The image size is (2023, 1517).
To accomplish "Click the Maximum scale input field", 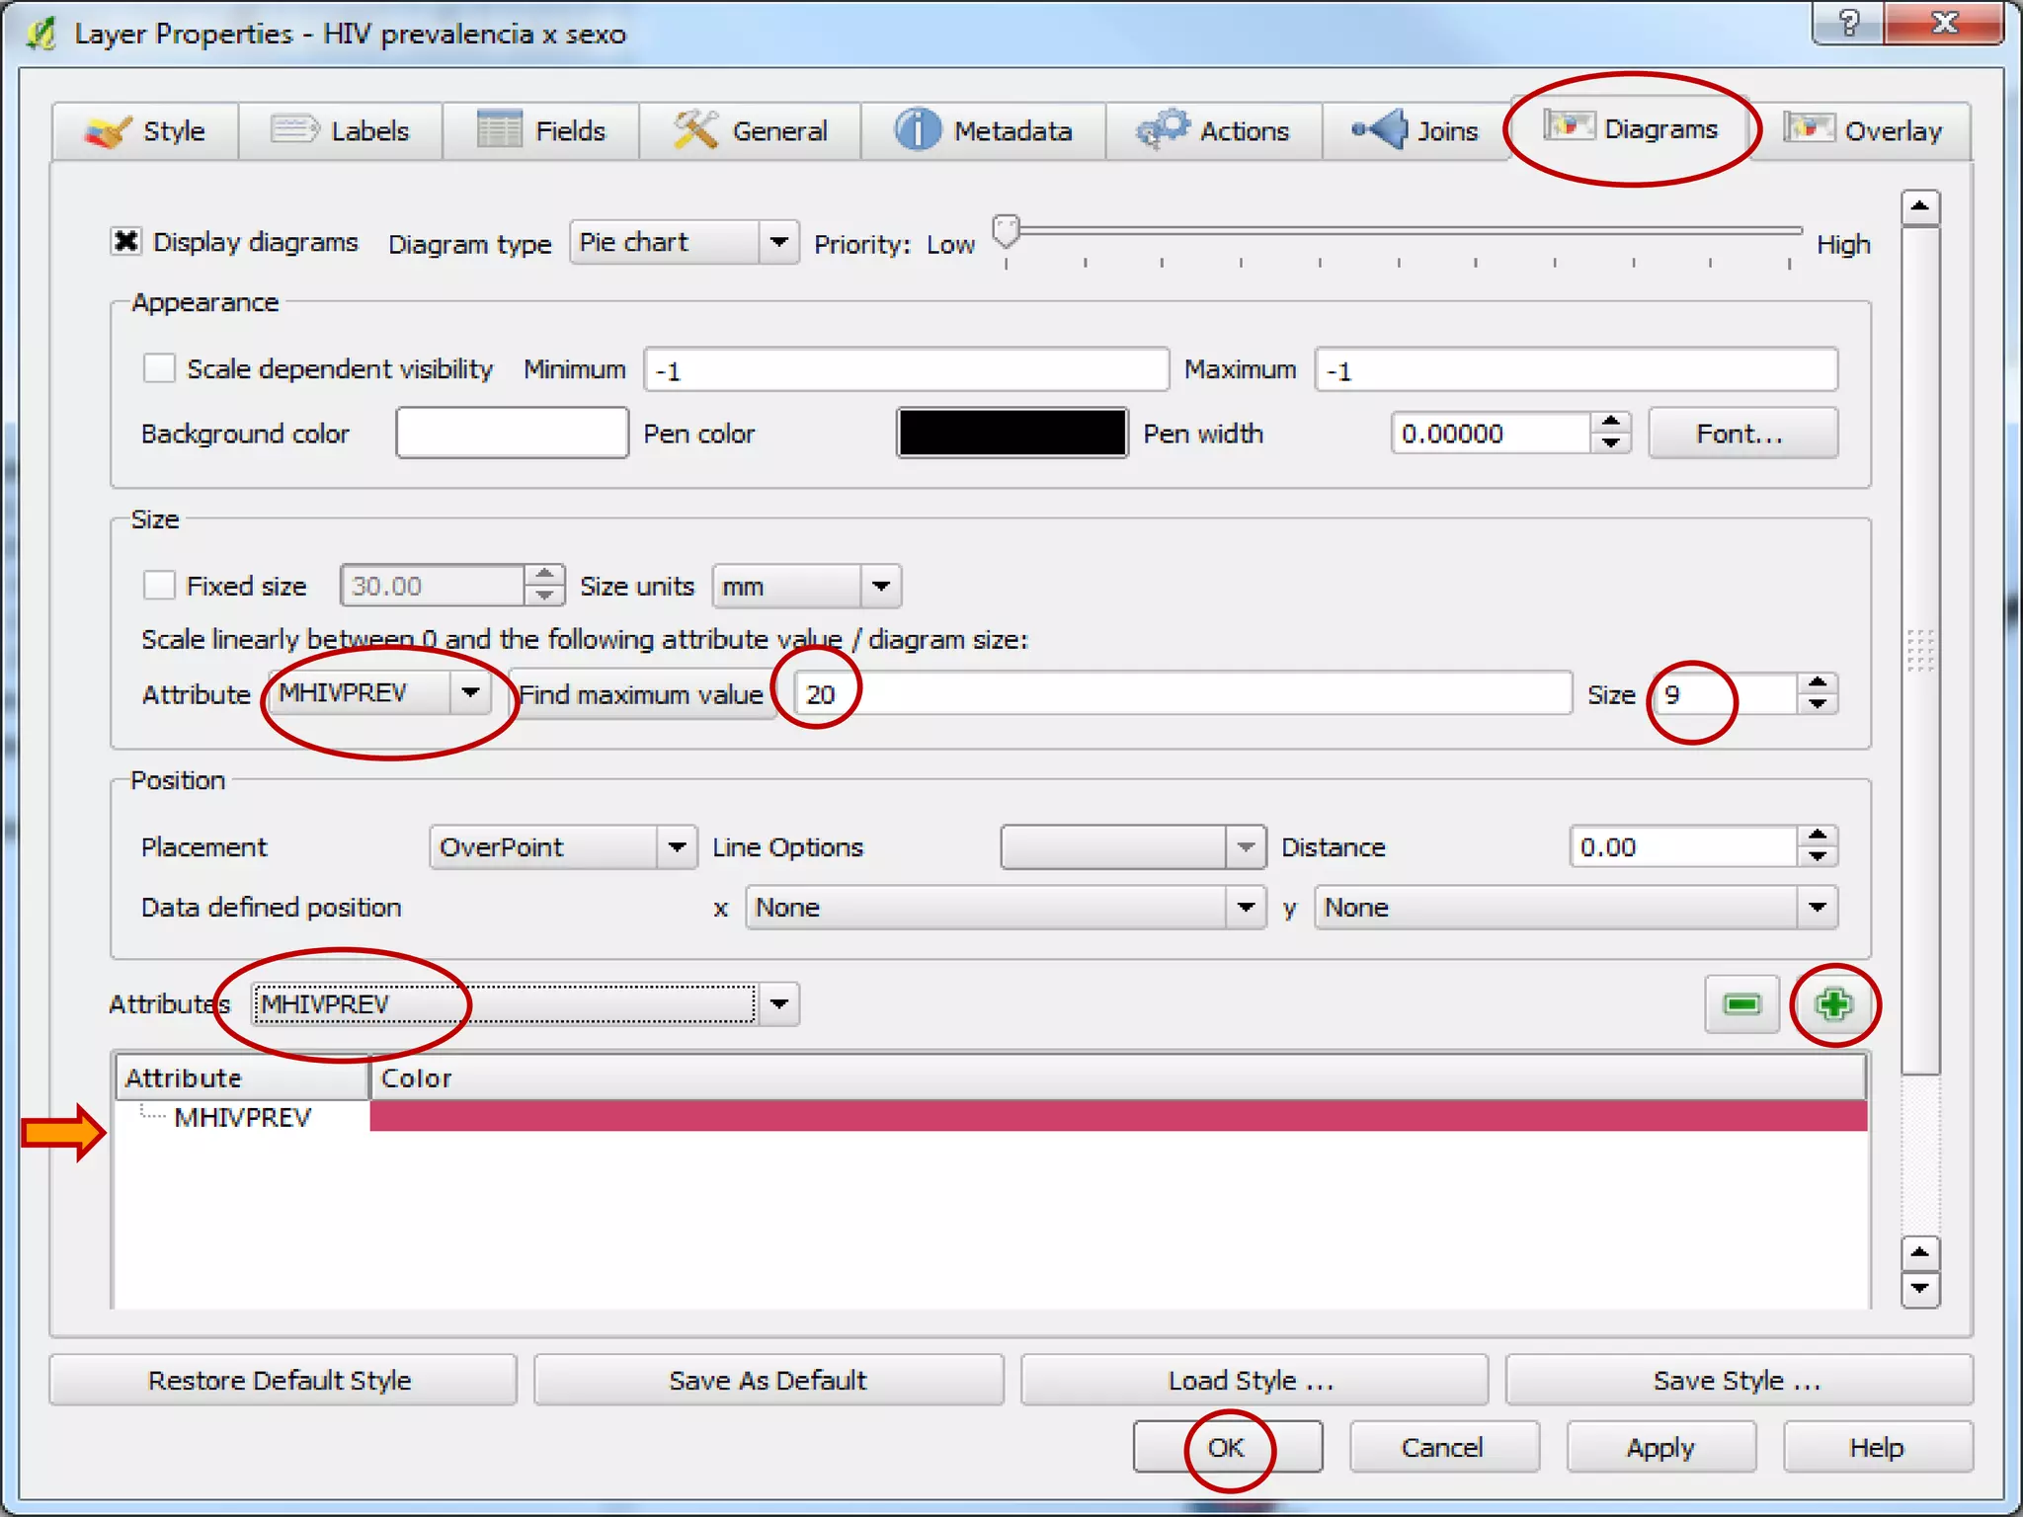I will (1576, 370).
